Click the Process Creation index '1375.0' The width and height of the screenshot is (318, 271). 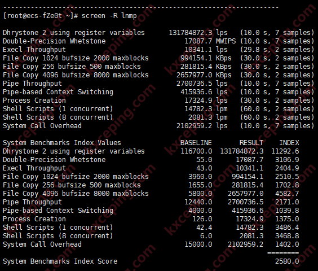pyautogui.click(x=287, y=219)
